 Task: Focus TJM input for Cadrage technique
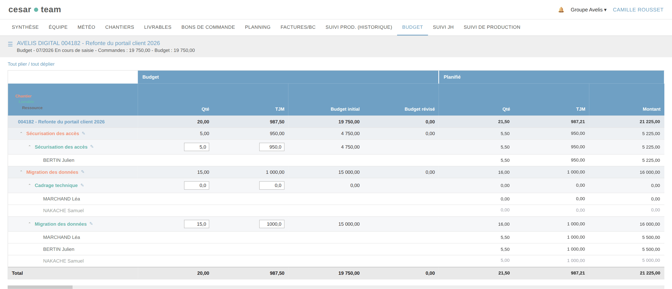[272, 185]
